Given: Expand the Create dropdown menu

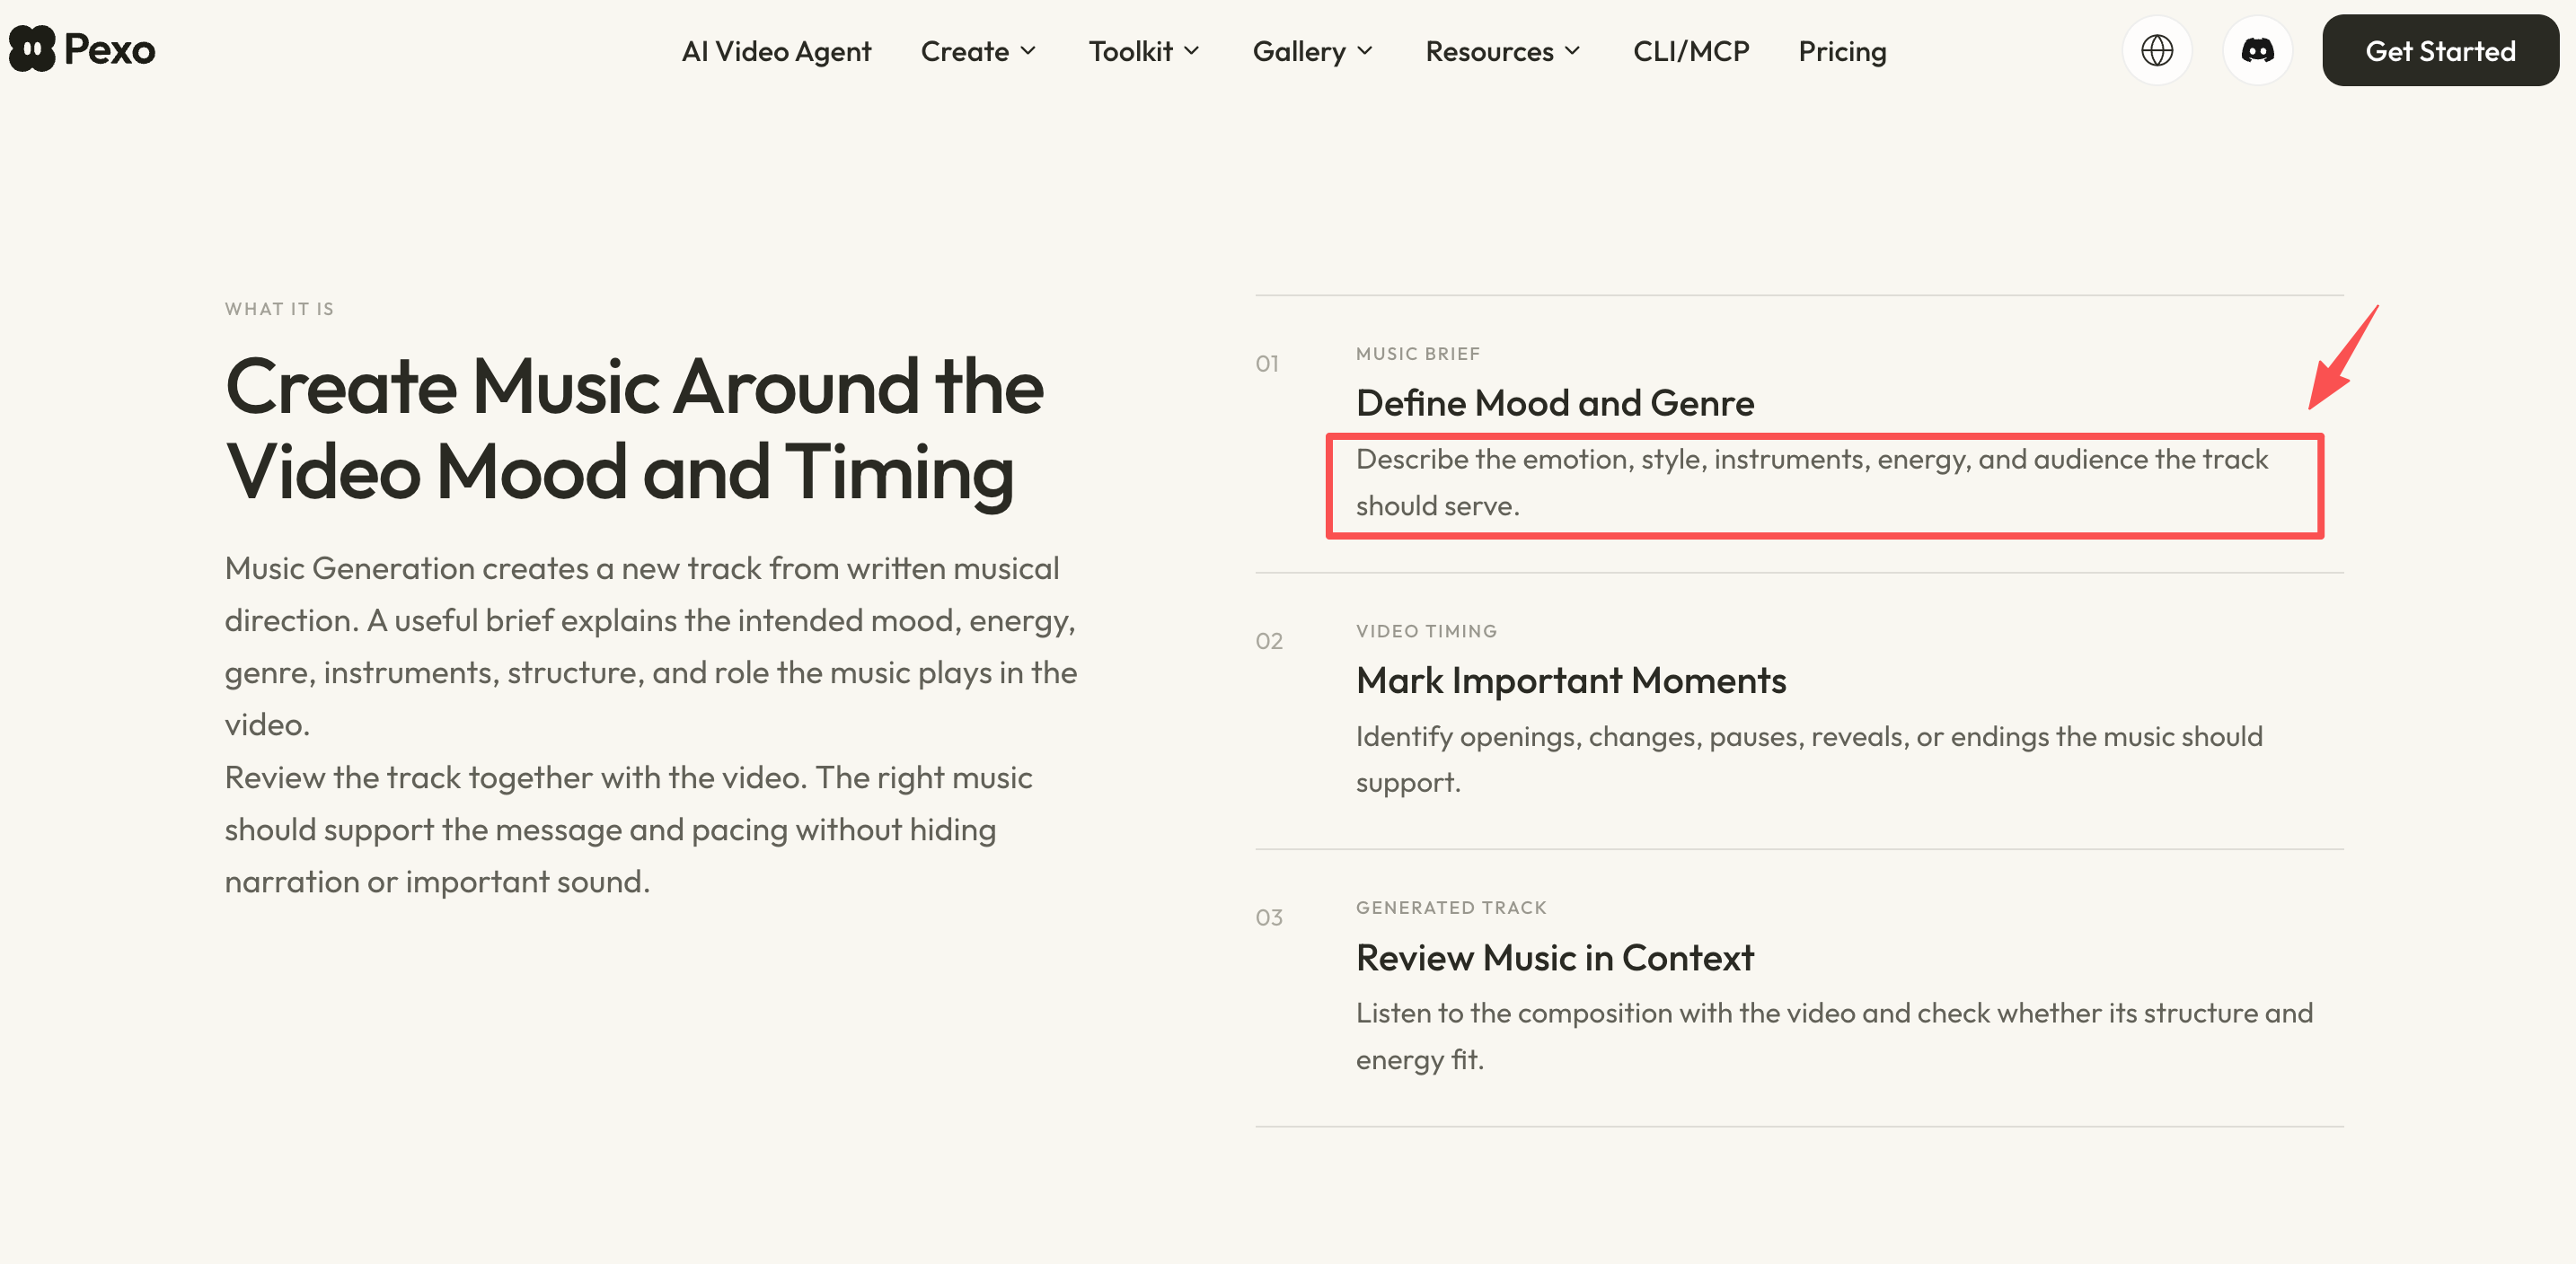Looking at the screenshot, I should 978,51.
